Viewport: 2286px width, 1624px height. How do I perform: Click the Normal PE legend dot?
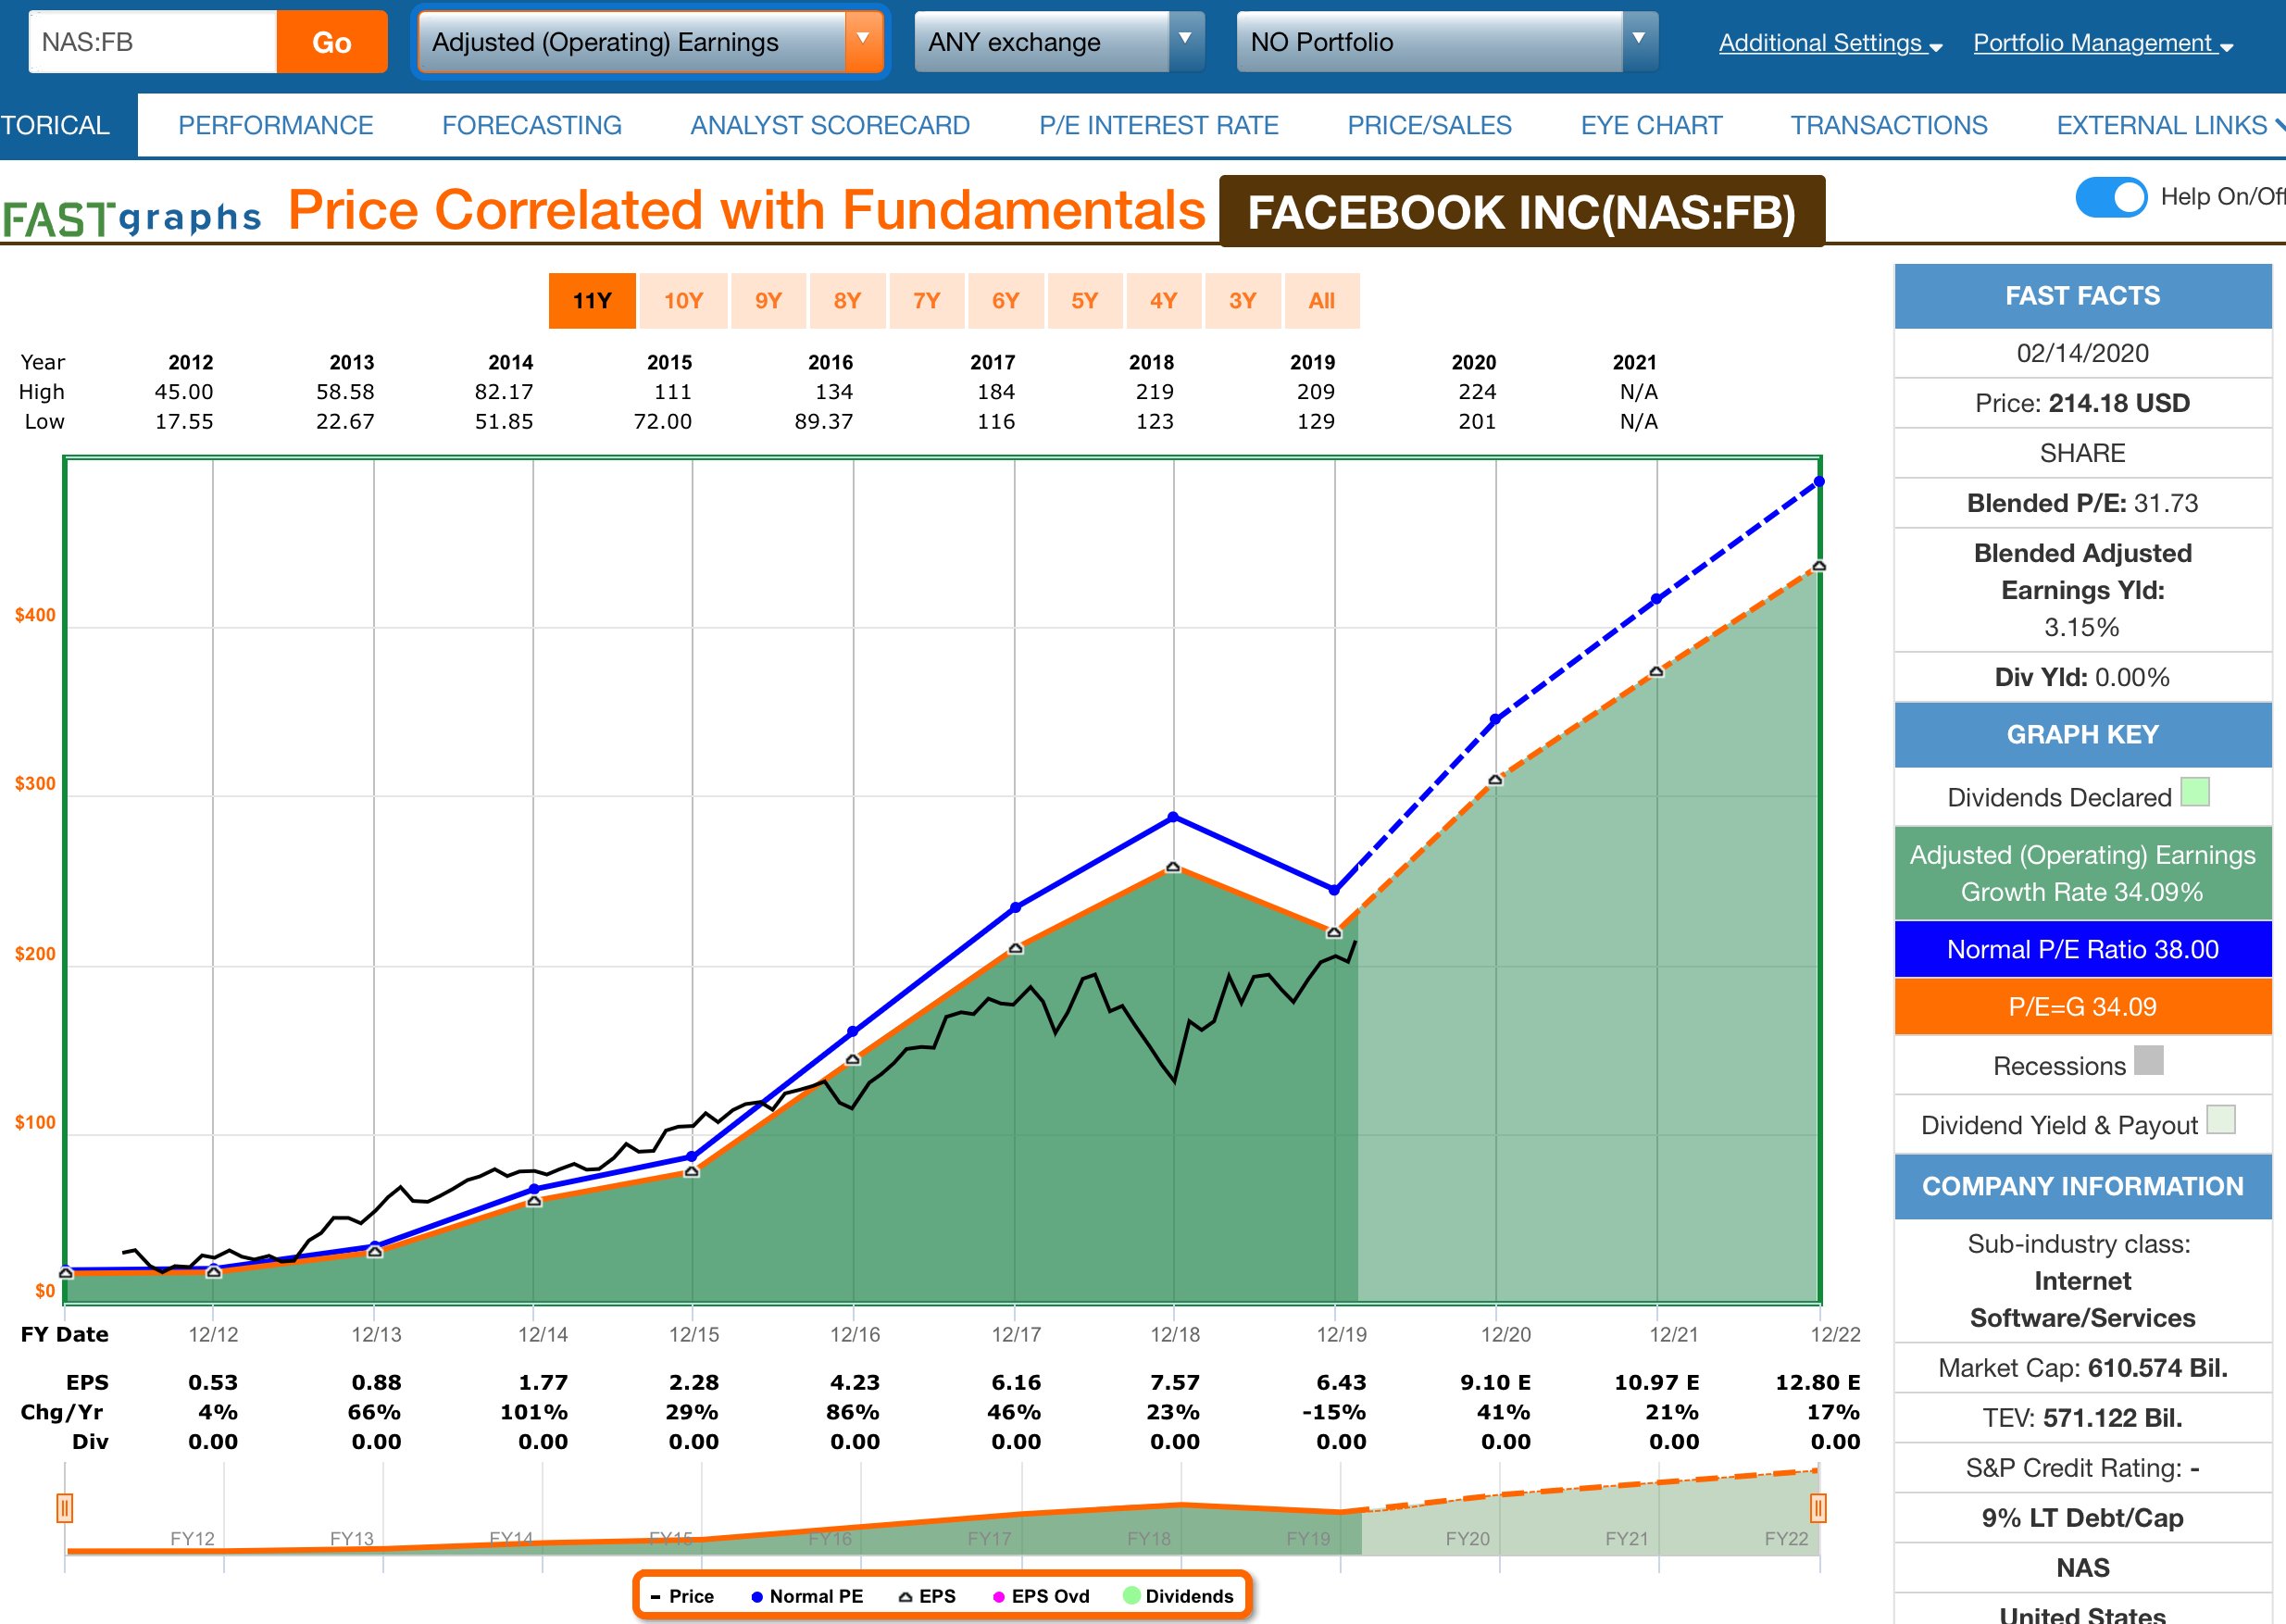point(757,1597)
